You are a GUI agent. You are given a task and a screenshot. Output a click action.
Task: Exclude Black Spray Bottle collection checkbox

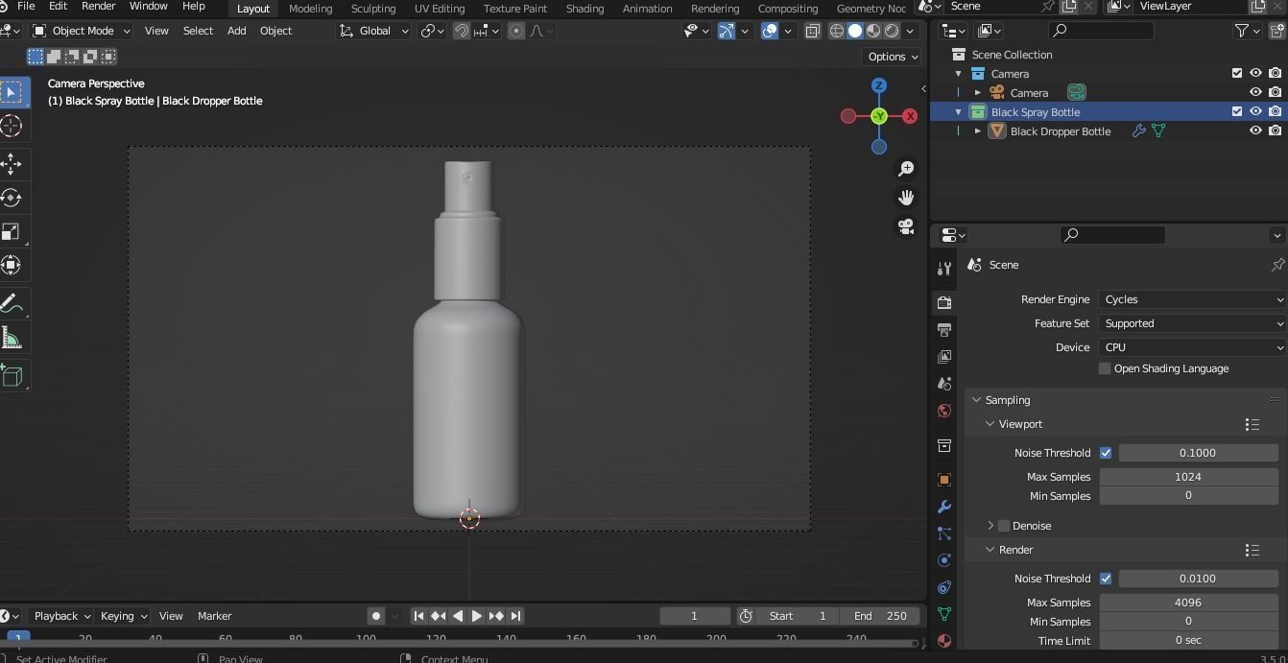(1237, 111)
